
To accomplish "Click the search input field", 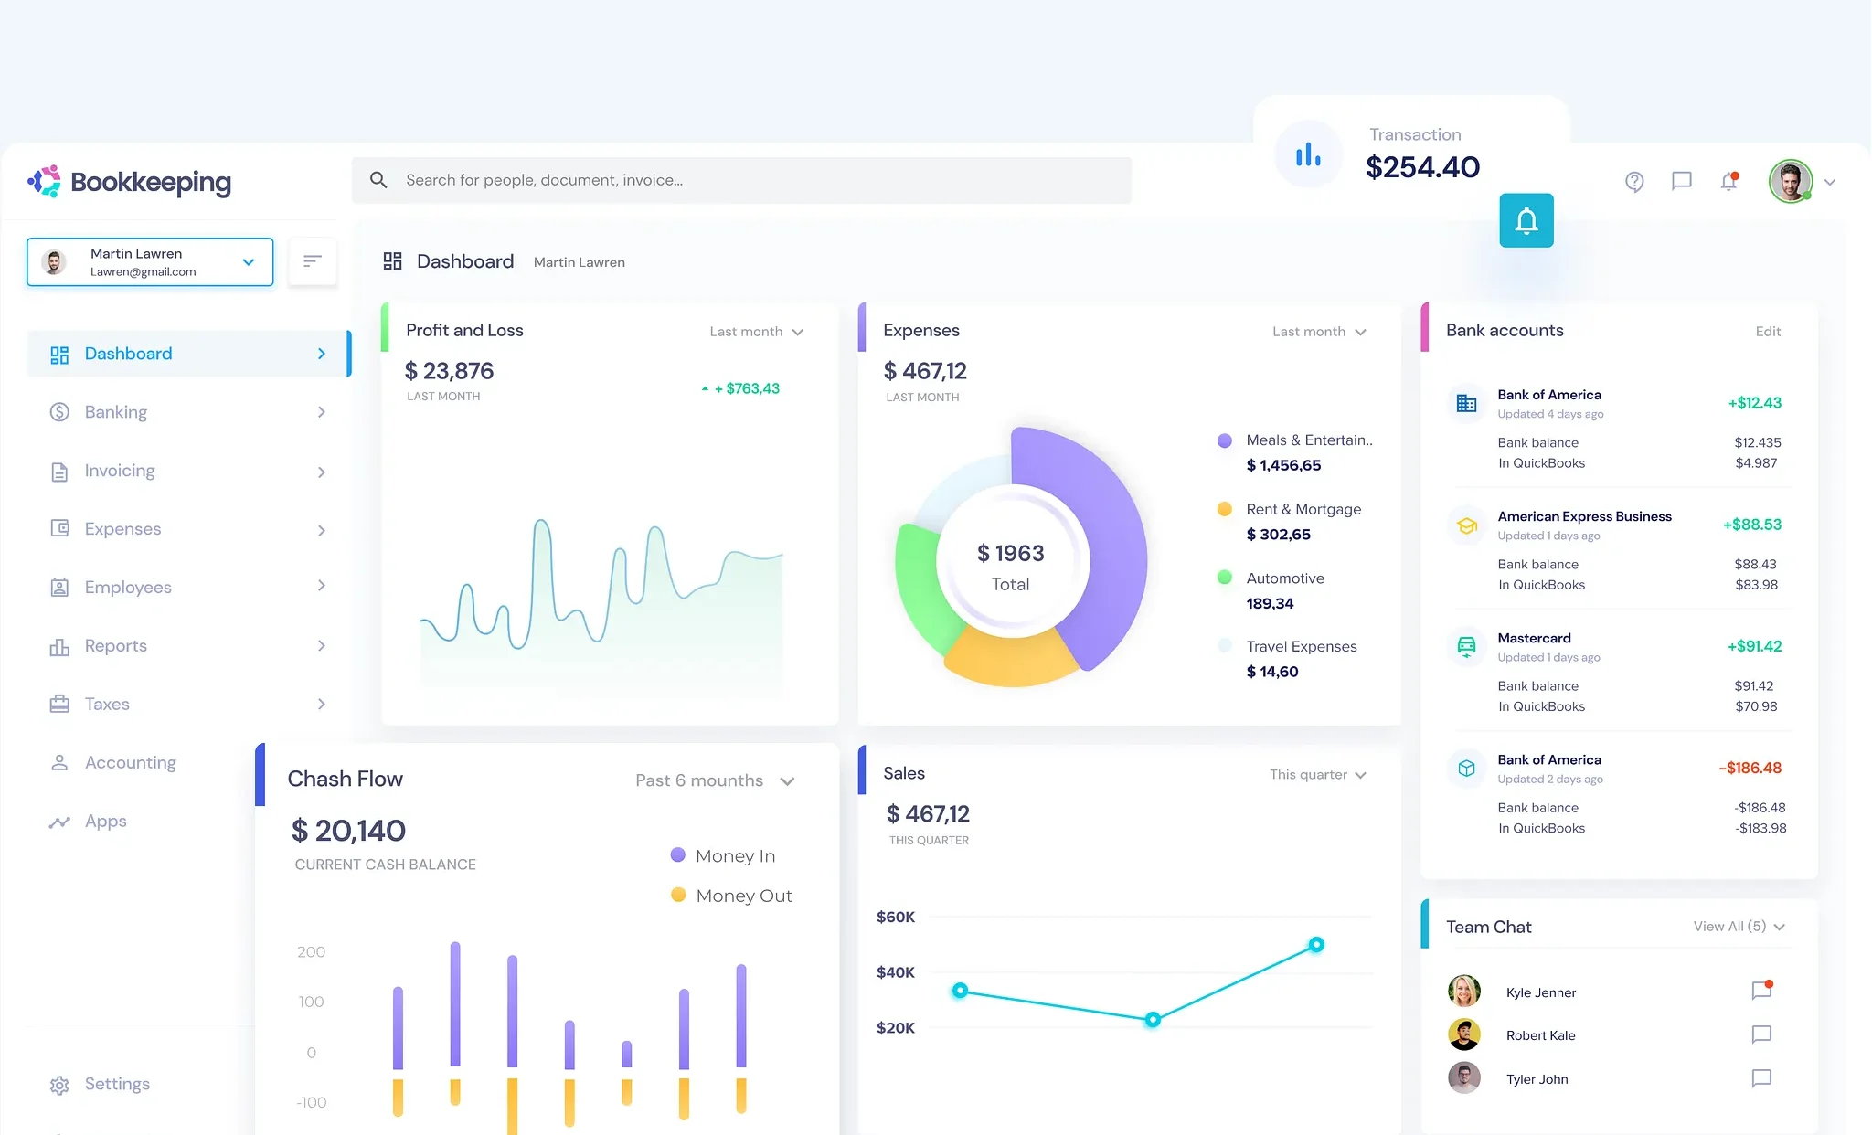I will 741,180.
